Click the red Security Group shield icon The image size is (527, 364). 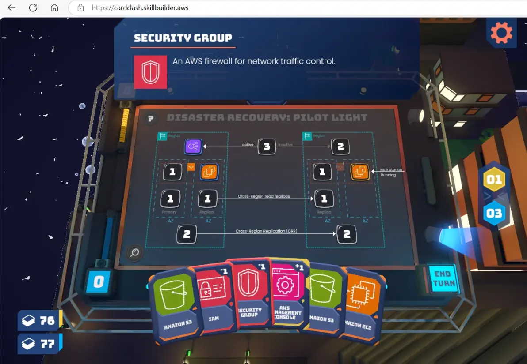(151, 72)
